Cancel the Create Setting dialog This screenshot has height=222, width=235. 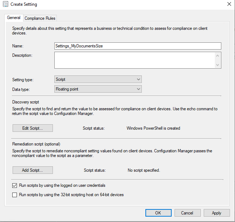187,213
